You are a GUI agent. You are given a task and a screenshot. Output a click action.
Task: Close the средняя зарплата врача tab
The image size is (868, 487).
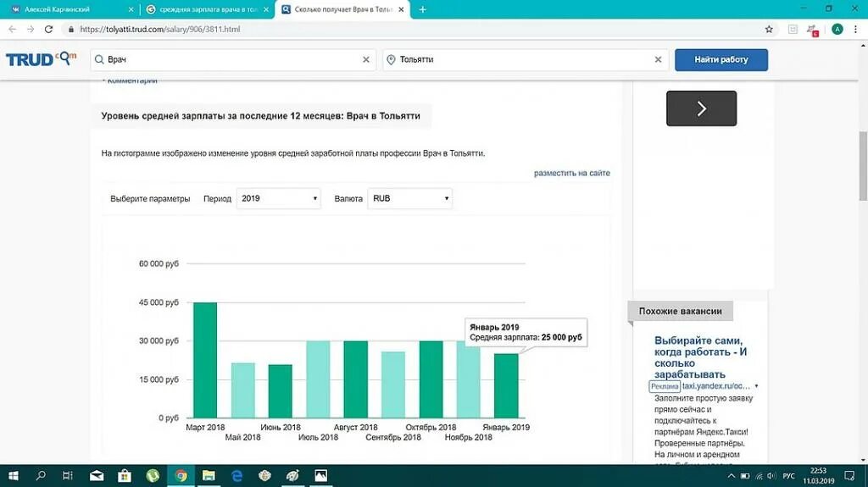click(265, 9)
